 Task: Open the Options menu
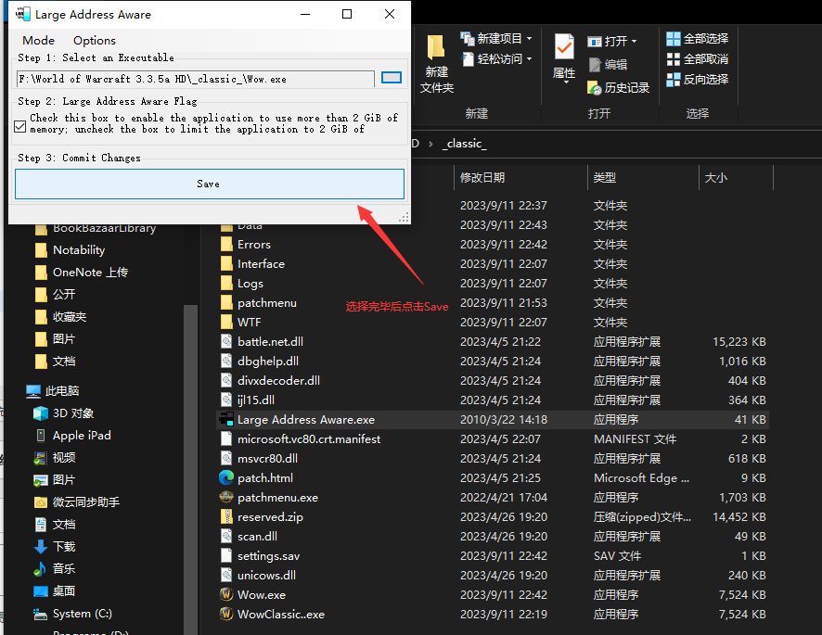coord(95,41)
